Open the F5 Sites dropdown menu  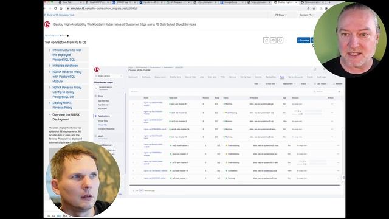[281, 15]
